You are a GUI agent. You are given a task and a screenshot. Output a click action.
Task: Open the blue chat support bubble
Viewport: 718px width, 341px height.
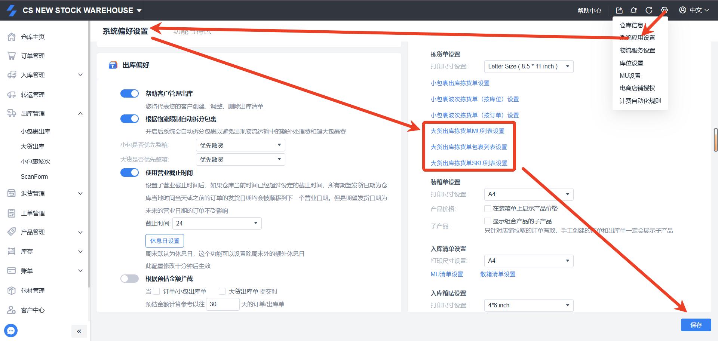[11, 331]
